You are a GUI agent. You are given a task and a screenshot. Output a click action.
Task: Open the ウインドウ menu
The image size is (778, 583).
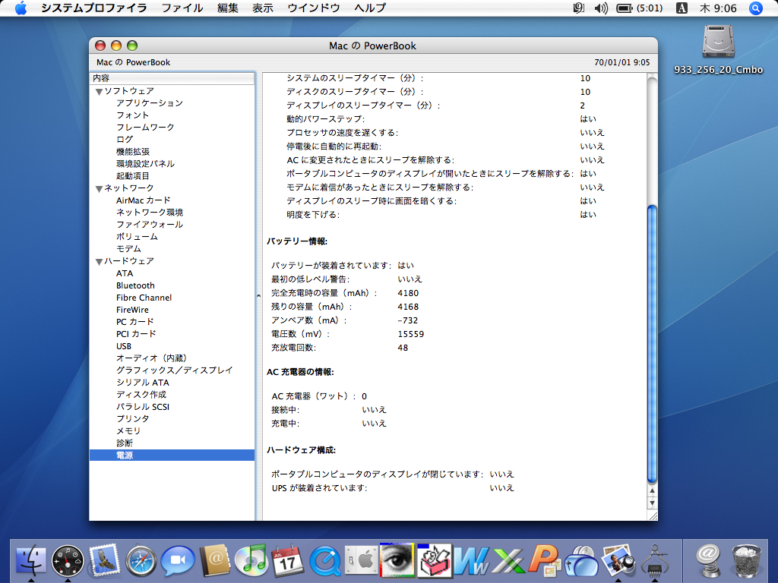[314, 8]
